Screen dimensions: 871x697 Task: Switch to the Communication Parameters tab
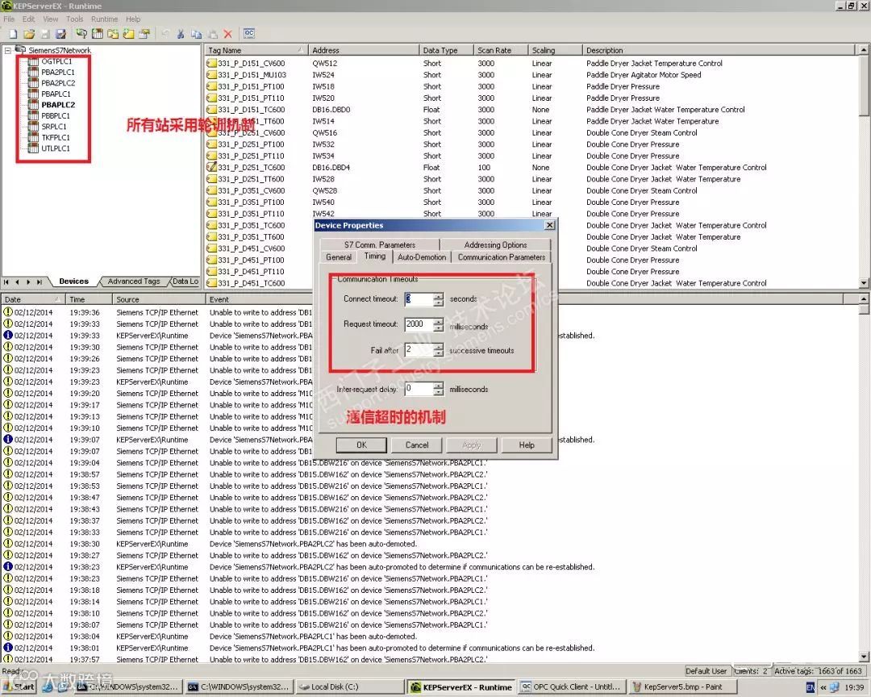coord(501,257)
